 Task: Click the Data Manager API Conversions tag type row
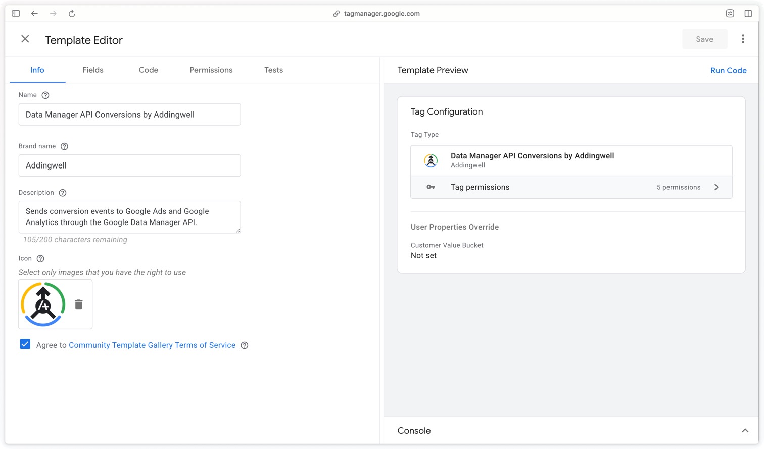(x=571, y=160)
